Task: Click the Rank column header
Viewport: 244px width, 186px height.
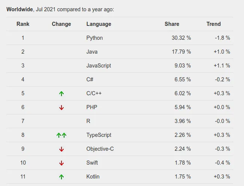Action: pos(23,24)
